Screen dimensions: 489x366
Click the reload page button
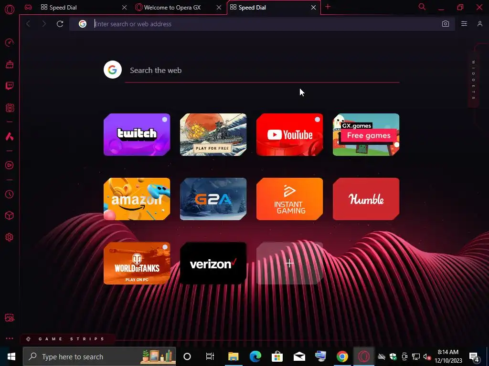click(x=60, y=24)
